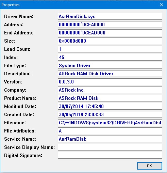Focus the Description field ASRock RAM Disk Driver
167x173 pixels.
(x=110, y=74)
